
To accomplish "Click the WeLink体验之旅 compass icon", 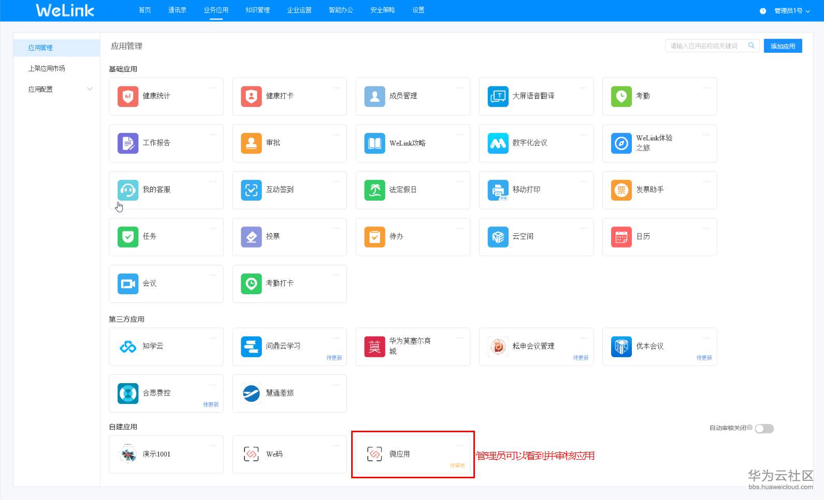I will [621, 143].
